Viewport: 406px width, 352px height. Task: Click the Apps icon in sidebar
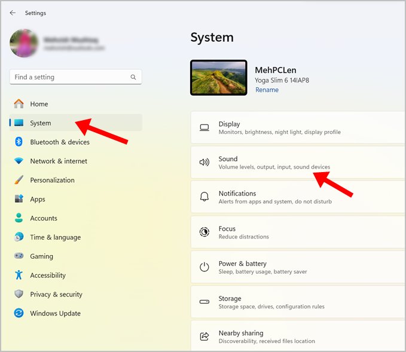(x=19, y=199)
